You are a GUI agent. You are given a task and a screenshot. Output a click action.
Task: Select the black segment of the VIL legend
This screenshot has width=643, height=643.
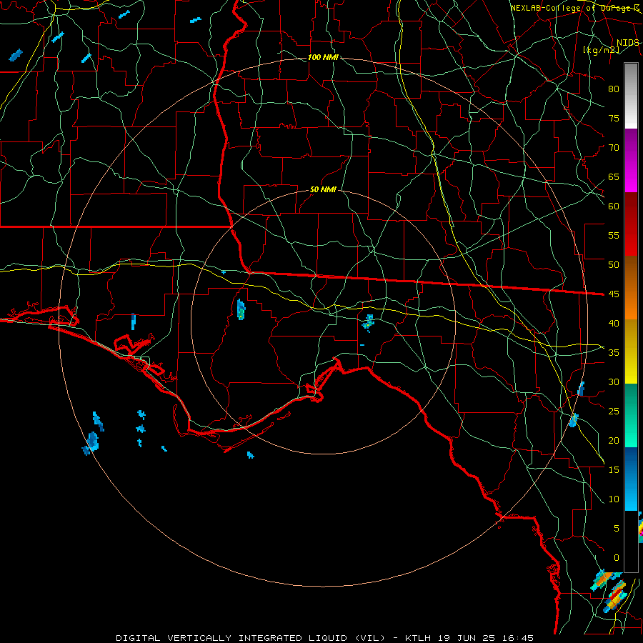[631, 542]
